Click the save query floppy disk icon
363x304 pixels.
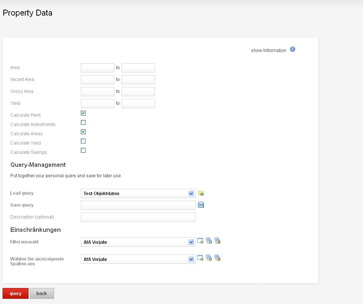[201, 205]
